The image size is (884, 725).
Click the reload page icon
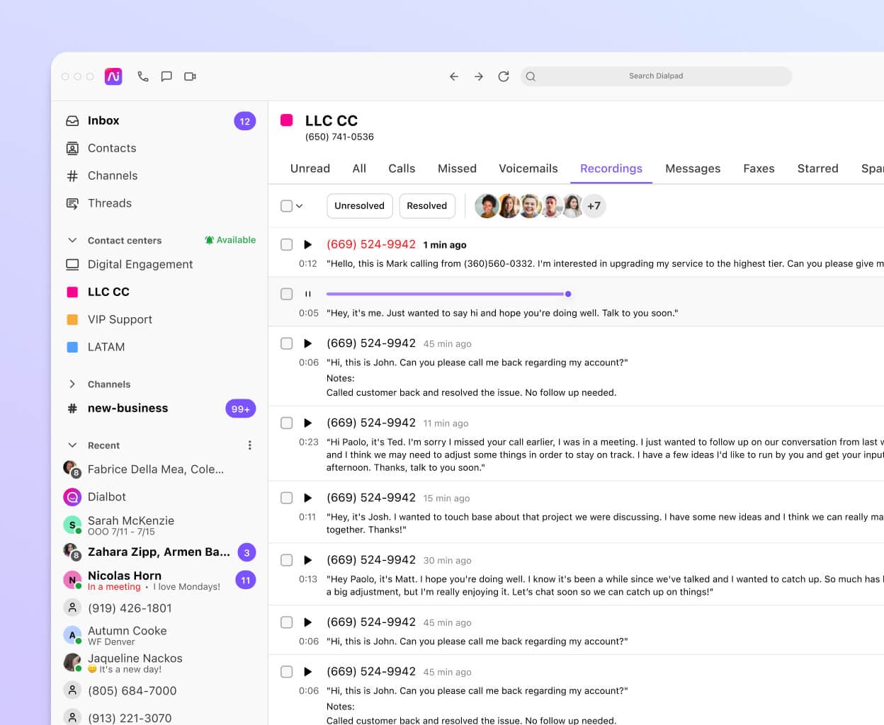tap(504, 76)
